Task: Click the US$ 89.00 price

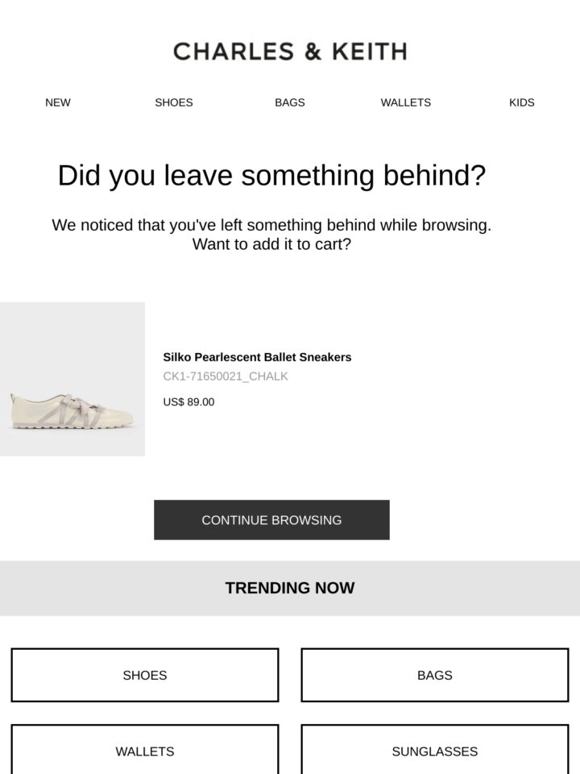Action: [188, 402]
